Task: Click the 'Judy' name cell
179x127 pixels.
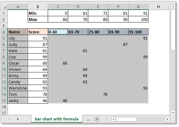Action: (18, 44)
